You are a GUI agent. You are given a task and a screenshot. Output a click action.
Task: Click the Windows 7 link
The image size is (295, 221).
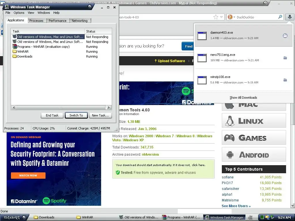pos(164,136)
